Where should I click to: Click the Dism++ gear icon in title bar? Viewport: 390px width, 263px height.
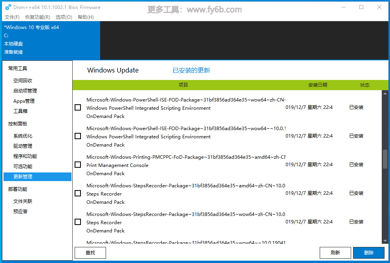click(8, 7)
